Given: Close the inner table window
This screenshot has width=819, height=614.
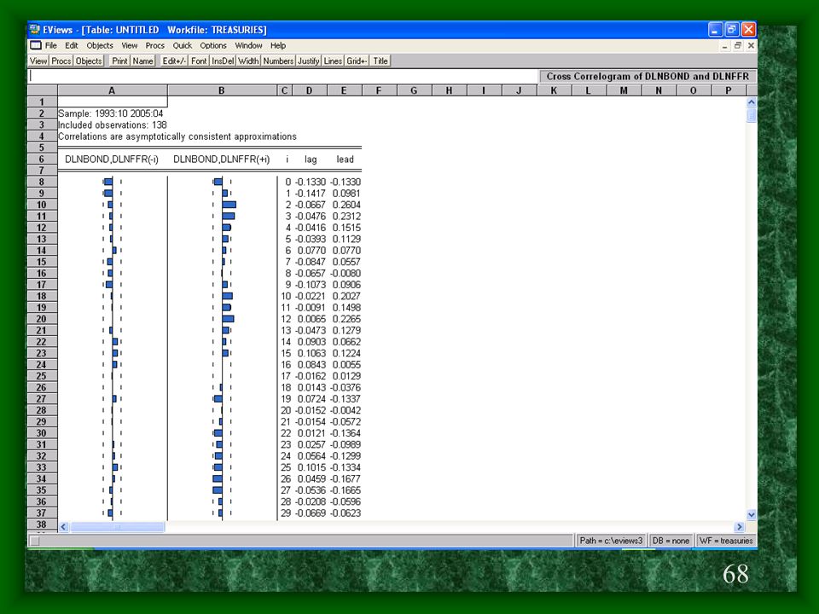Looking at the screenshot, I should pyautogui.click(x=751, y=46).
